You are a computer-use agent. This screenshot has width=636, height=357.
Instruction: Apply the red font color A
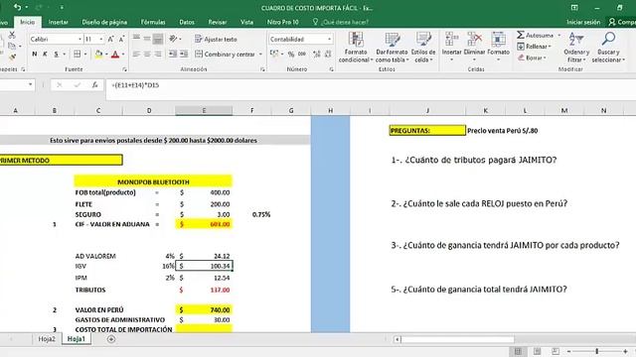pyautogui.click(x=115, y=54)
